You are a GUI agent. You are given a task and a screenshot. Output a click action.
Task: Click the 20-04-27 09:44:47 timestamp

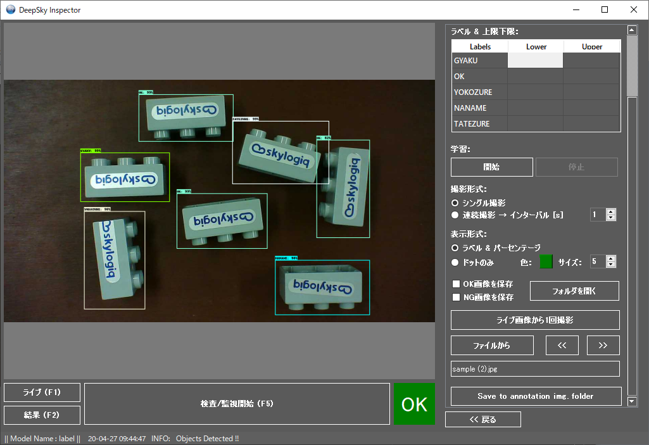coord(117,439)
